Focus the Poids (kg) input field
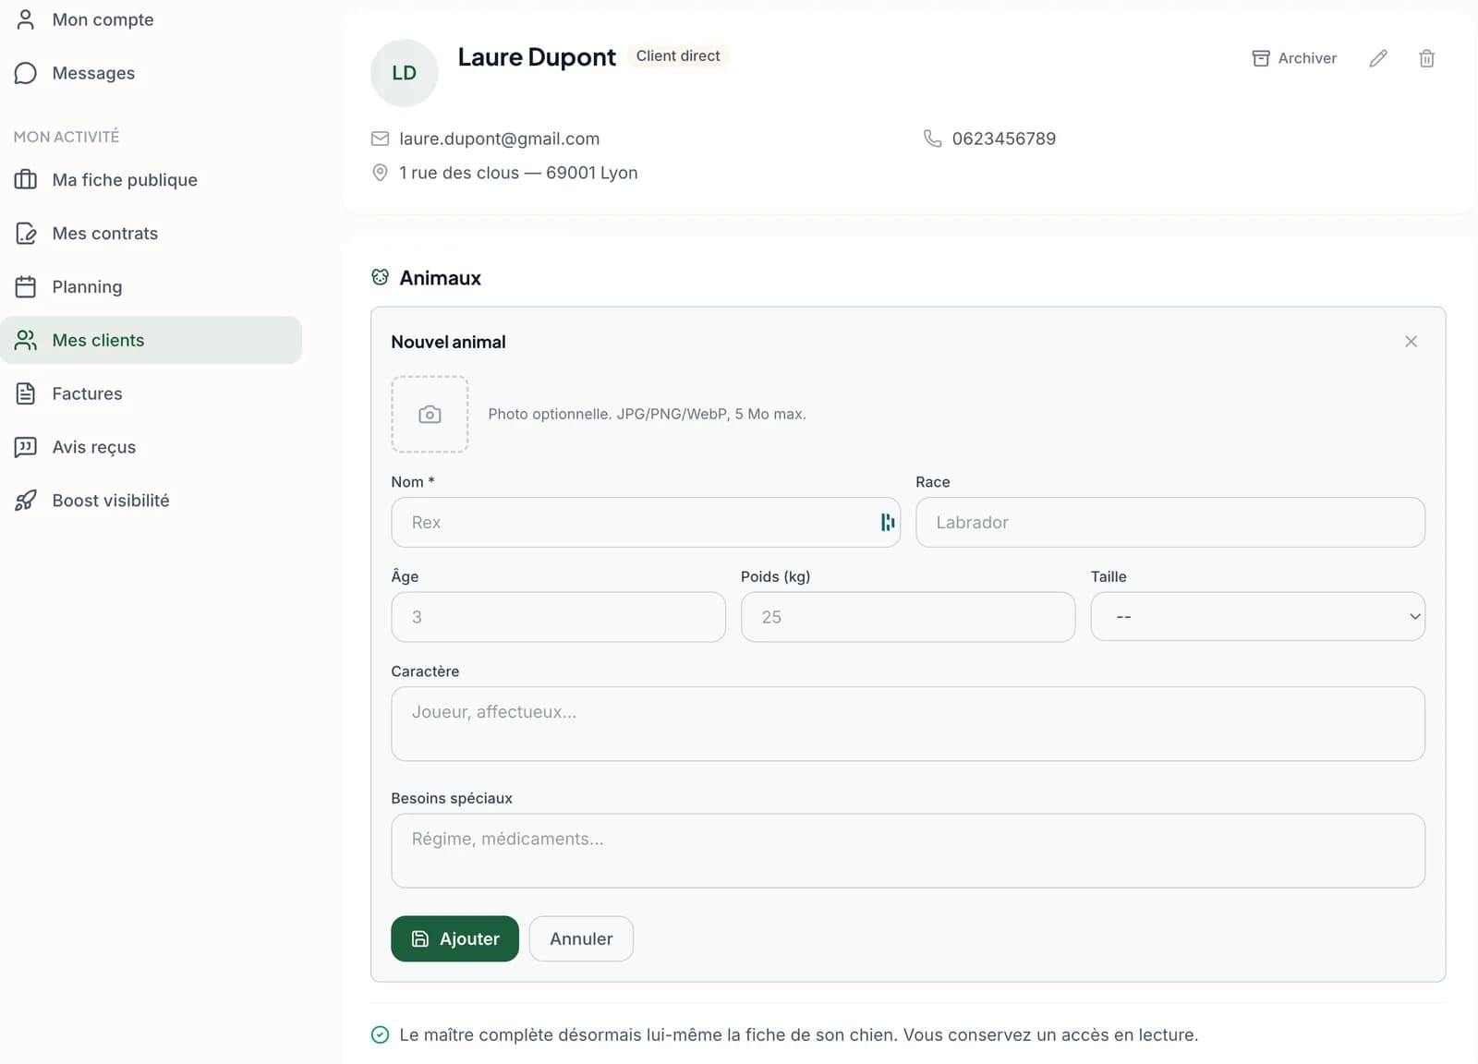The image size is (1478, 1064). (908, 616)
